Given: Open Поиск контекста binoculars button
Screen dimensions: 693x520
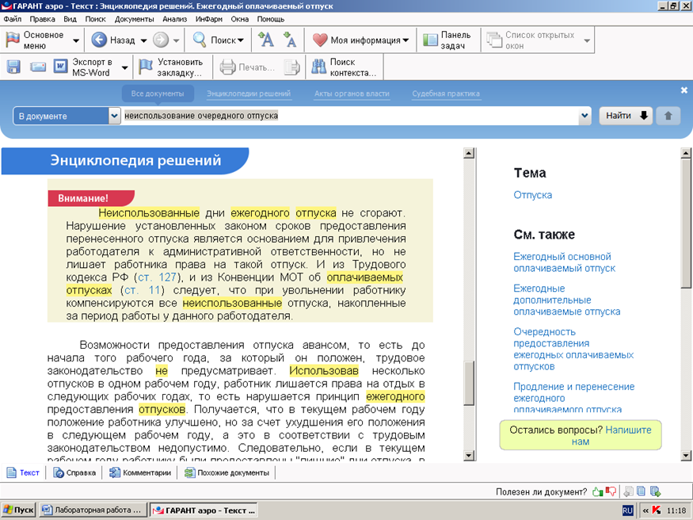Looking at the screenshot, I should click(x=344, y=67).
